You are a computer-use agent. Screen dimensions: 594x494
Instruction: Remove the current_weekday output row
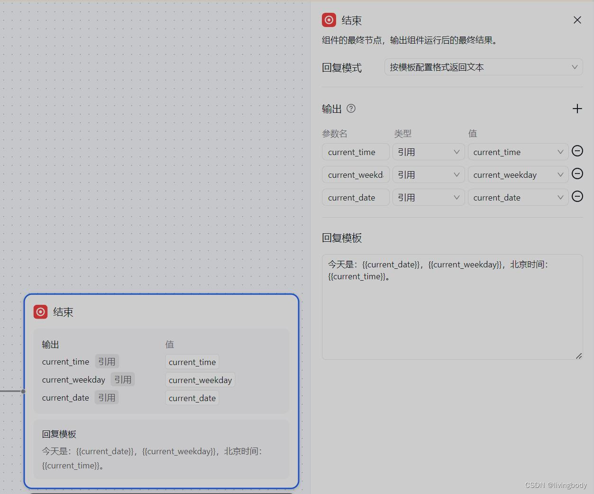click(x=577, y=174)
